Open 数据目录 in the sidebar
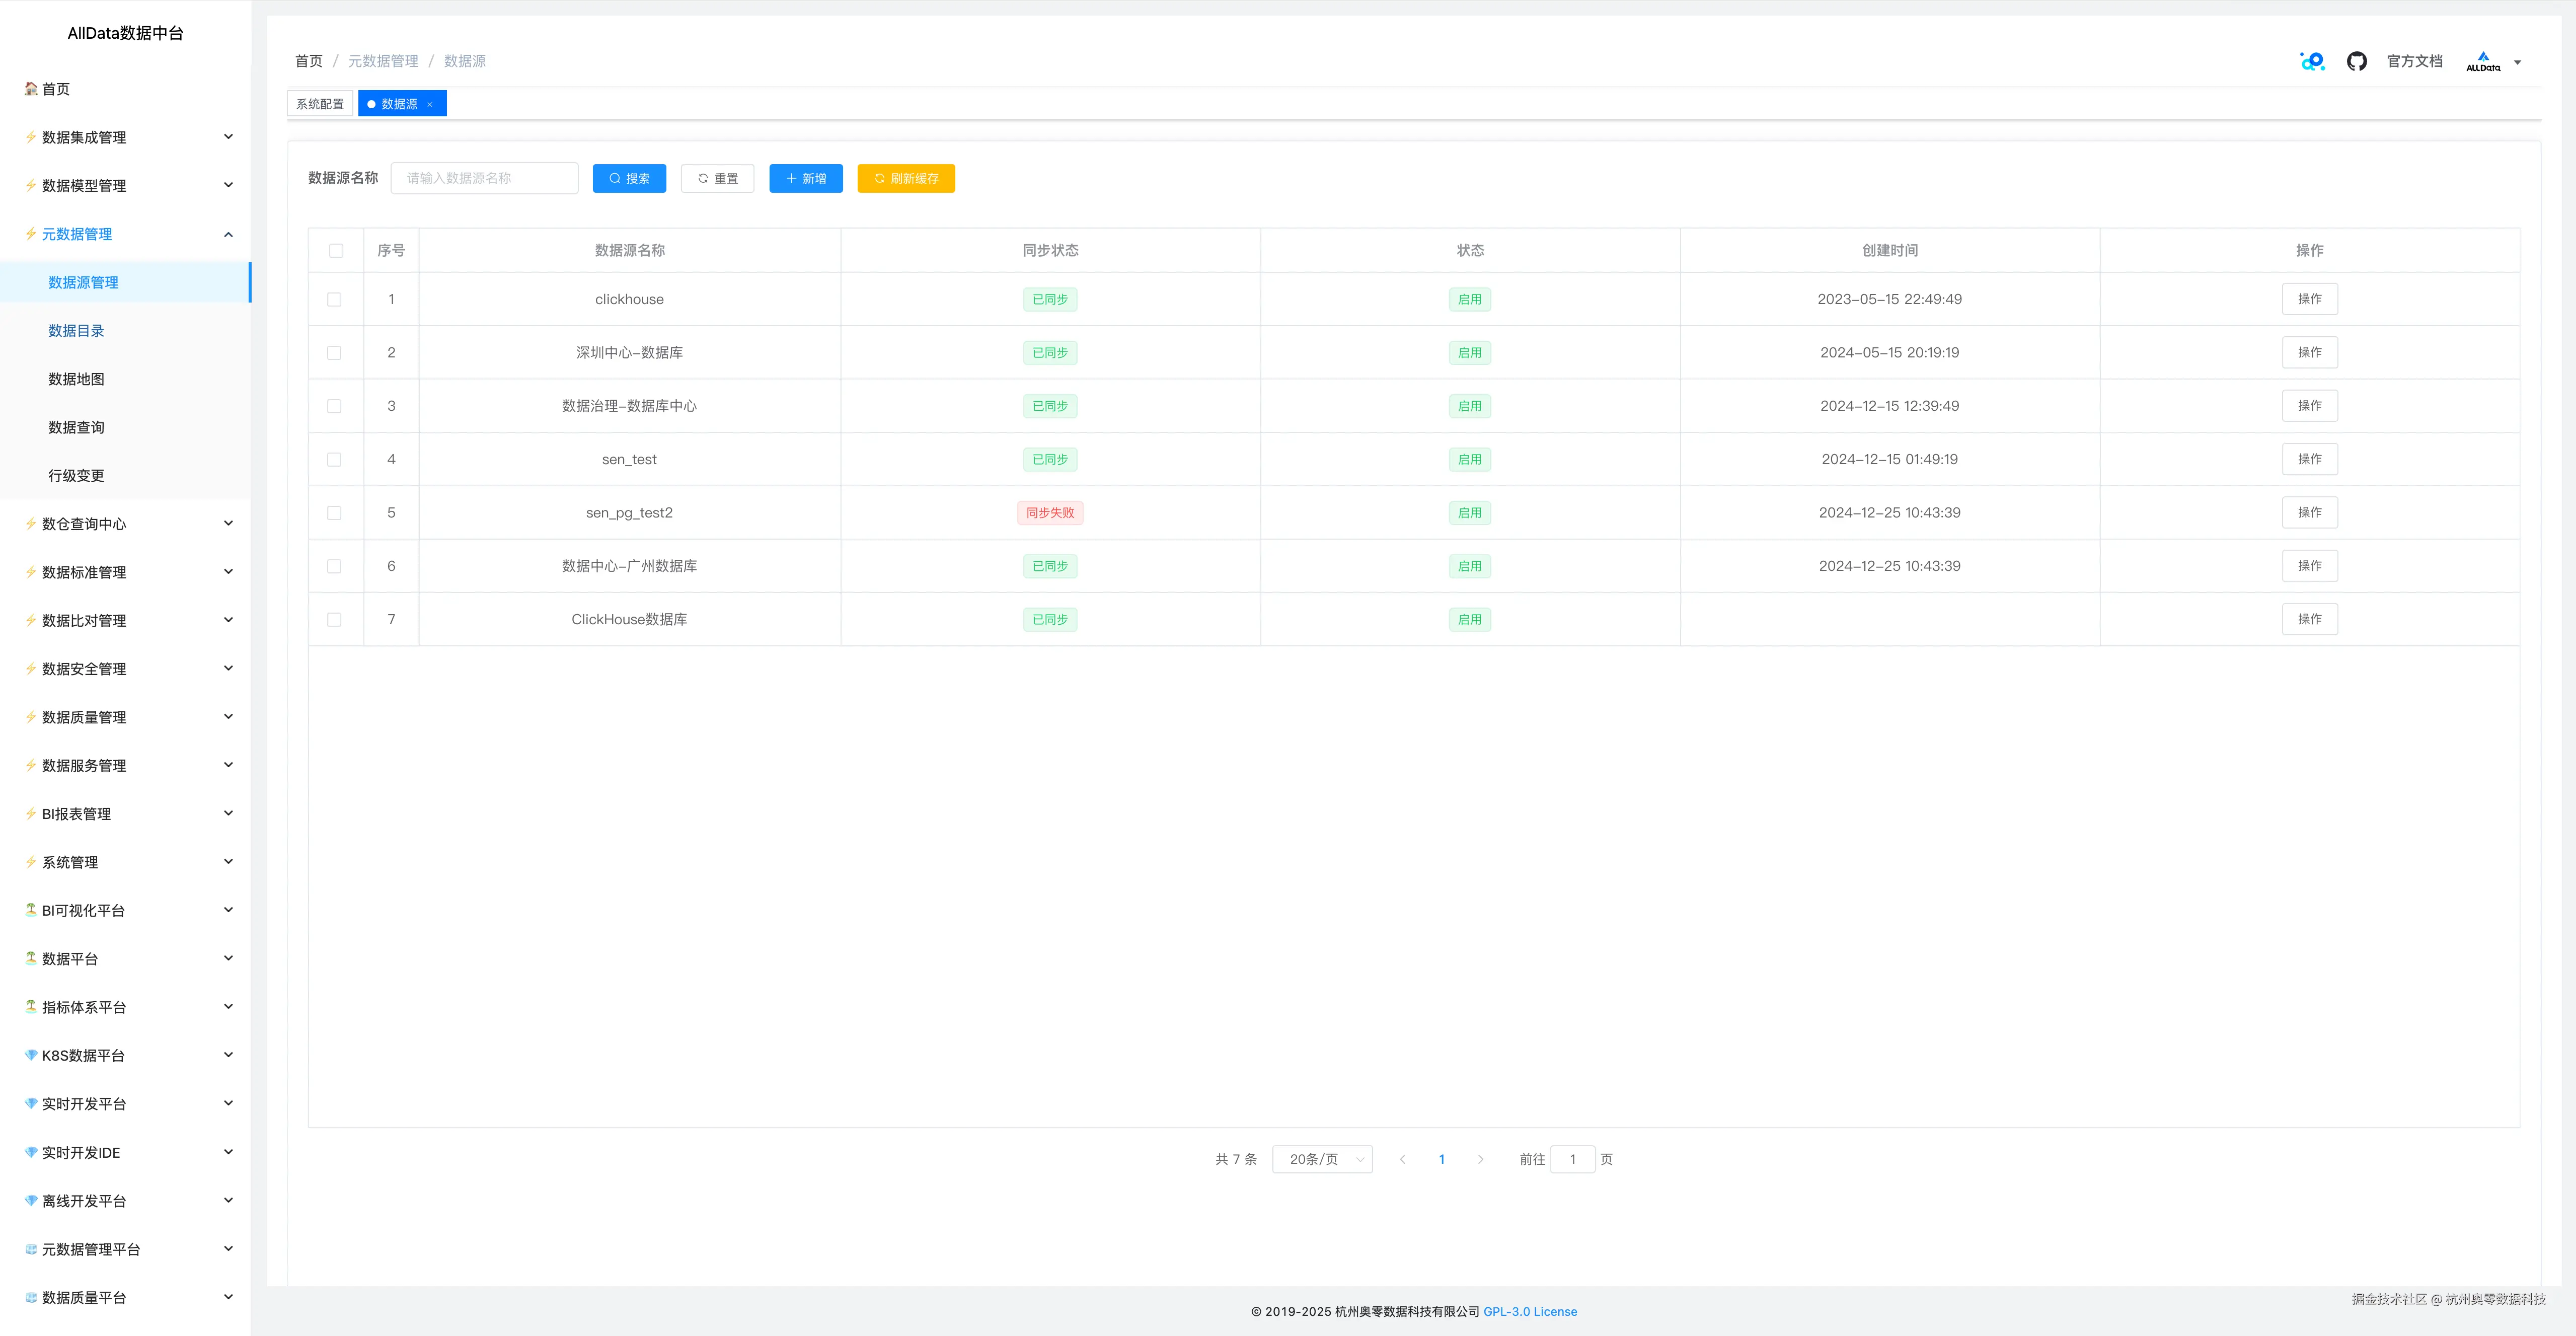 pyautogui.click(x=76, y=331)
